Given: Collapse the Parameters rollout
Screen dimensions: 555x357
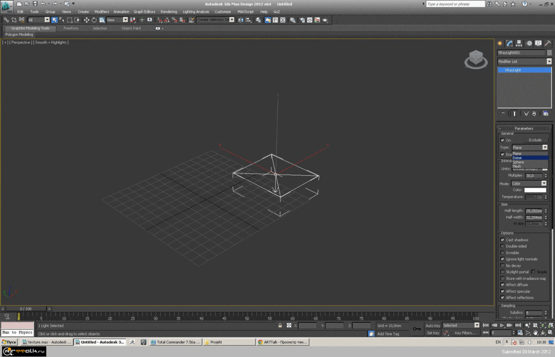Looking at the screenshot, I should [x=524, y=128].
